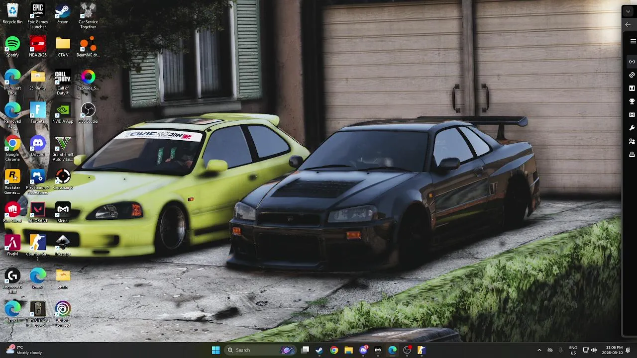Select the Microsoft Edge desktop shortcut
The image size is (637, 358).
click(12, 82)
